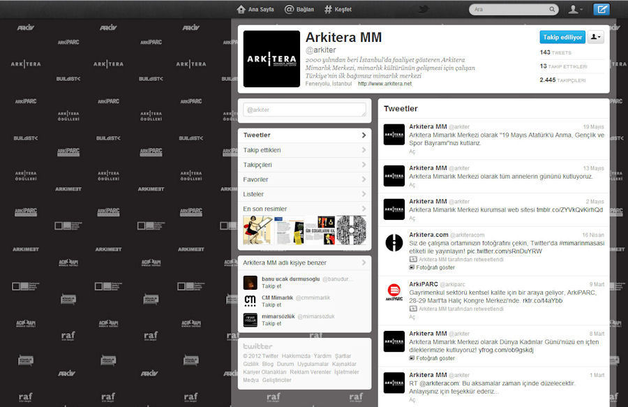Click avatar of 19 Mayıs tweet
The width and height of the screenshot is (628, 407).
coord(394,134)
